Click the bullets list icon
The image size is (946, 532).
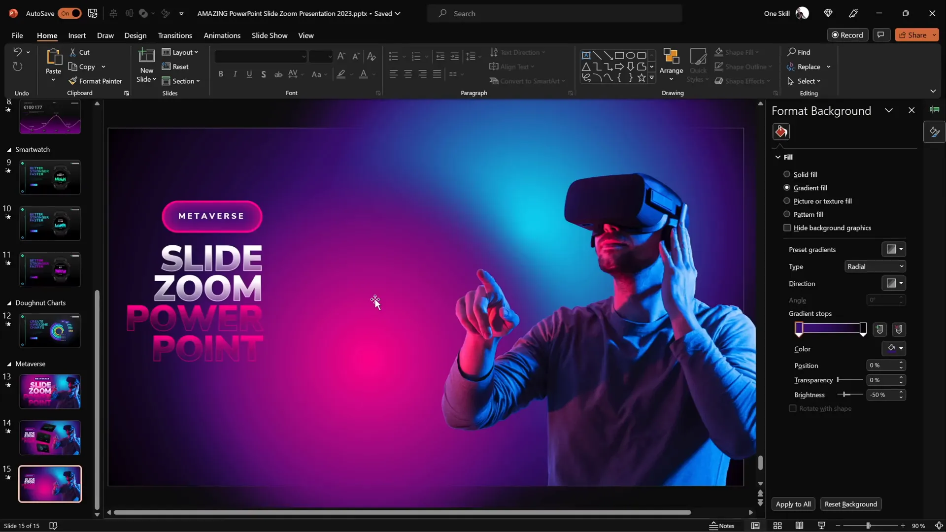pyautogui.click(x=393, y=56)
